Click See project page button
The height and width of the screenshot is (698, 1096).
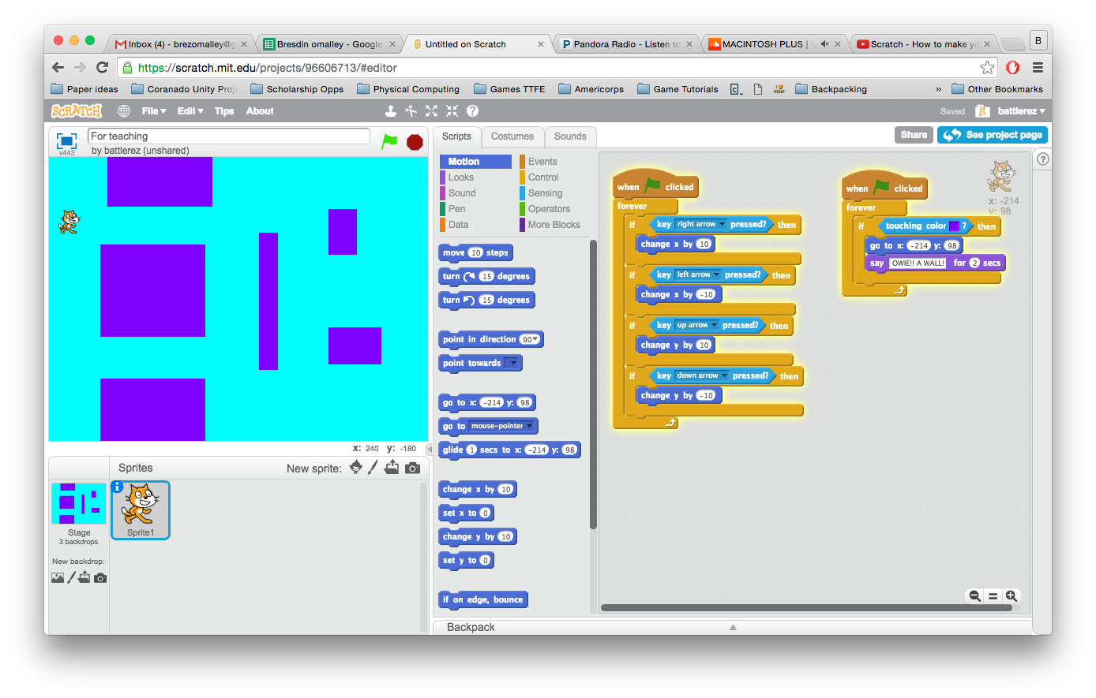coord(993,135)
